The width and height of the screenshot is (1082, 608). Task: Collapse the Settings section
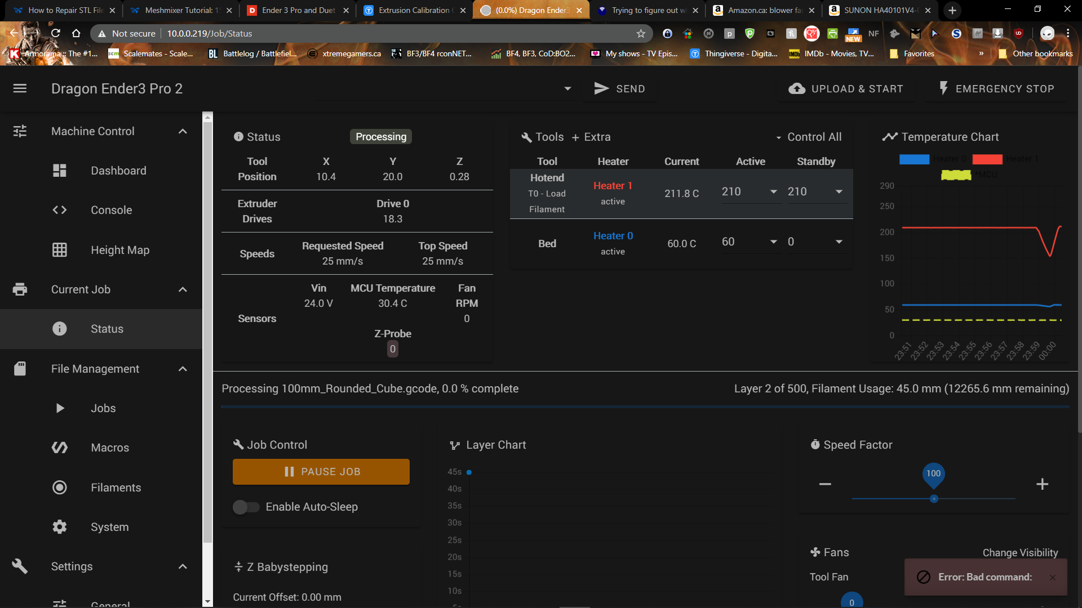(x=183, y=566)
